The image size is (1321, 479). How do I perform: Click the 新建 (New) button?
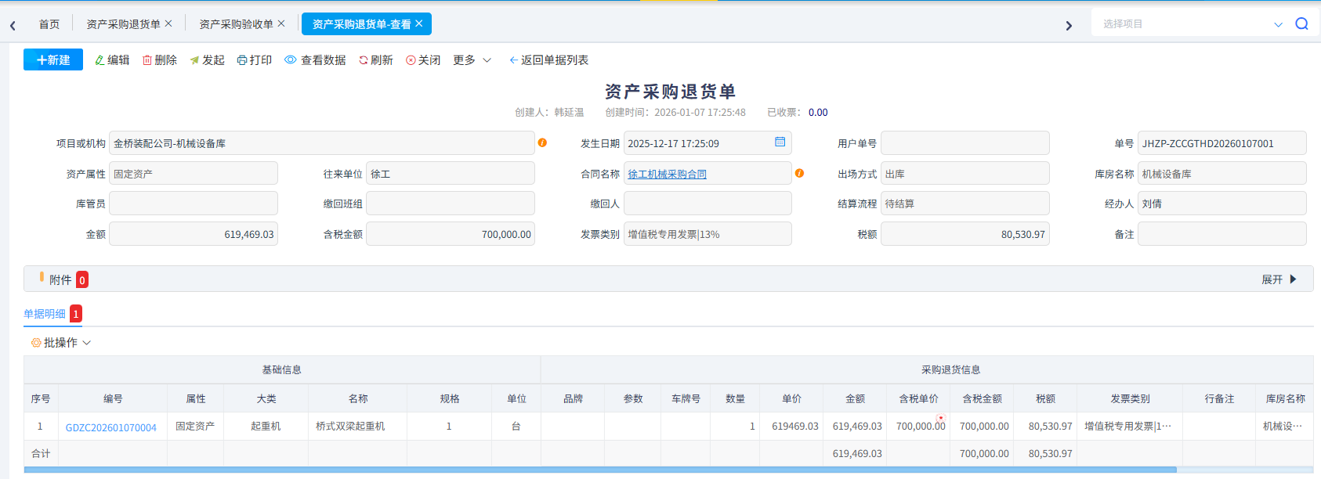pos(53,60)
